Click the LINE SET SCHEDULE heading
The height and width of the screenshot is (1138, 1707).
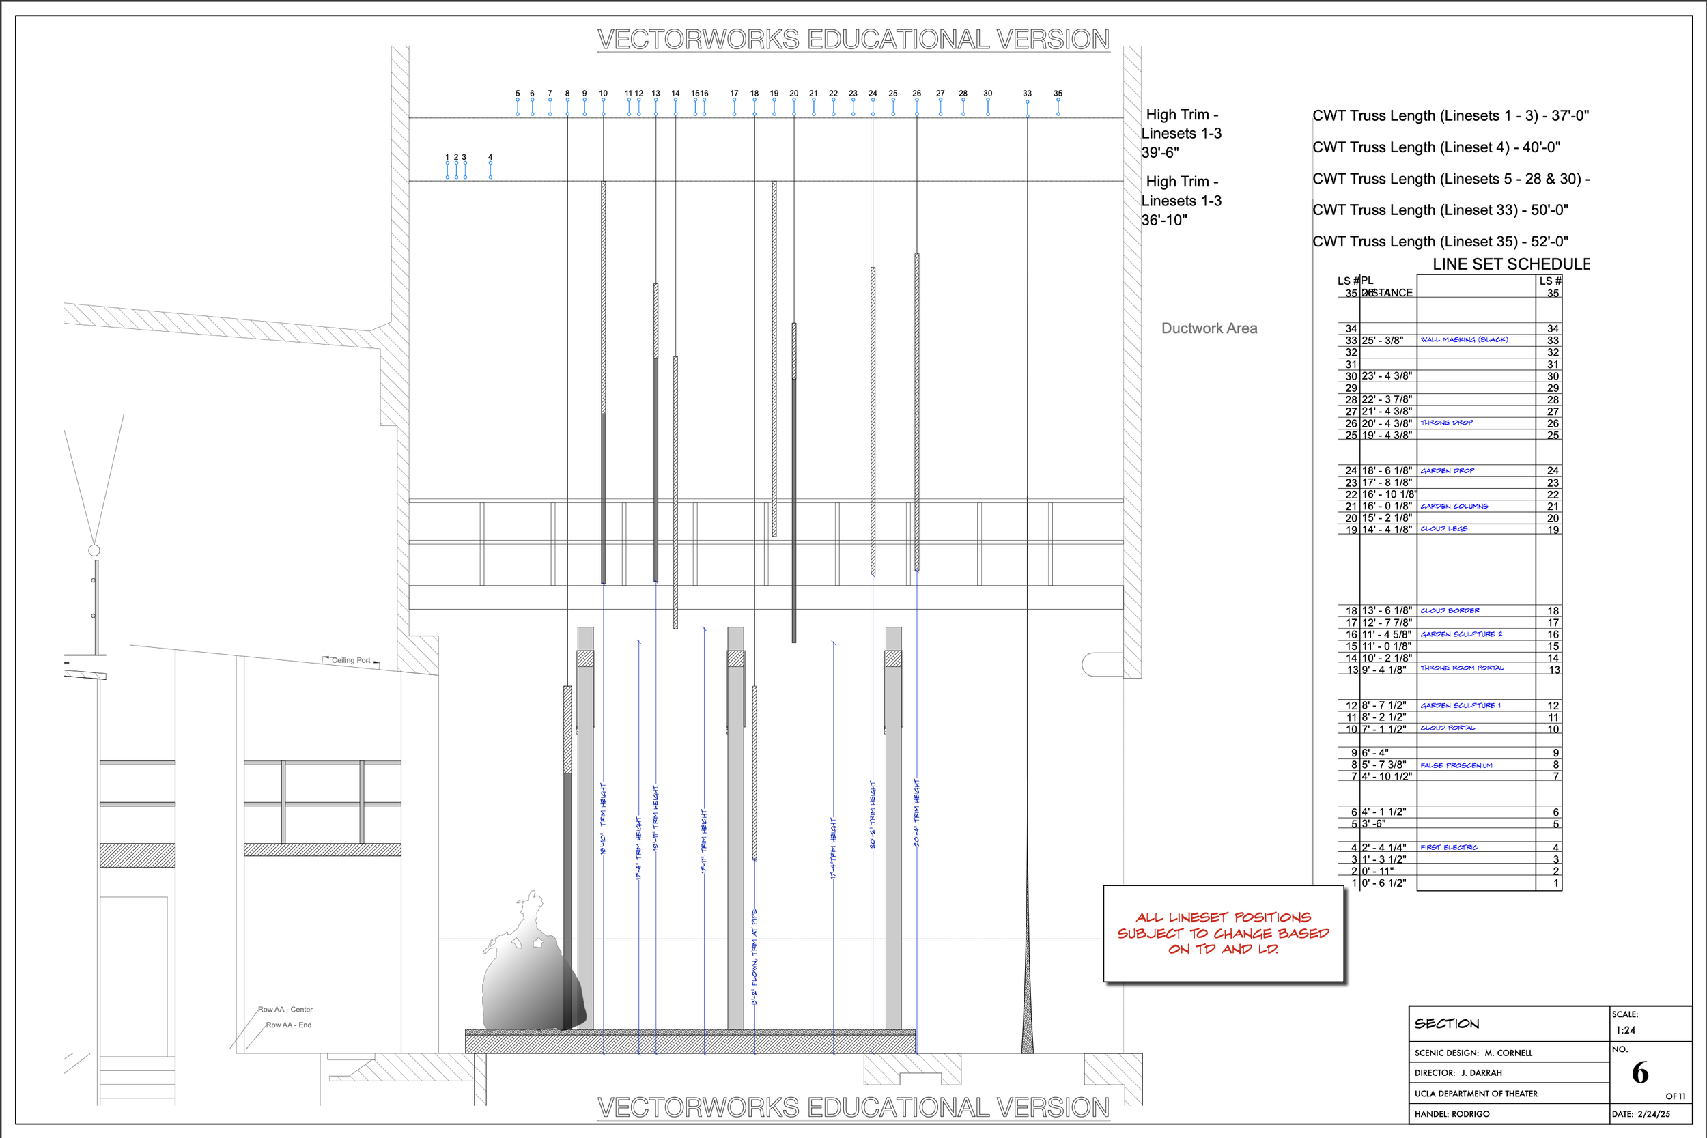1510,264
